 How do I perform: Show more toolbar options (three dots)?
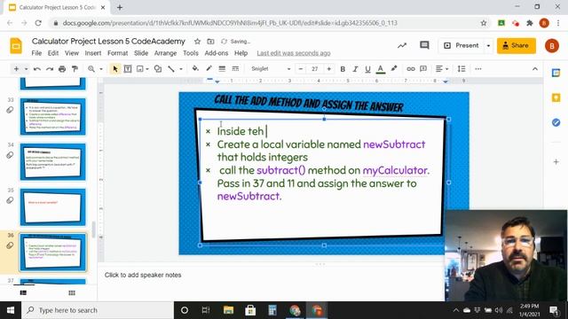[x=478, y=69]
